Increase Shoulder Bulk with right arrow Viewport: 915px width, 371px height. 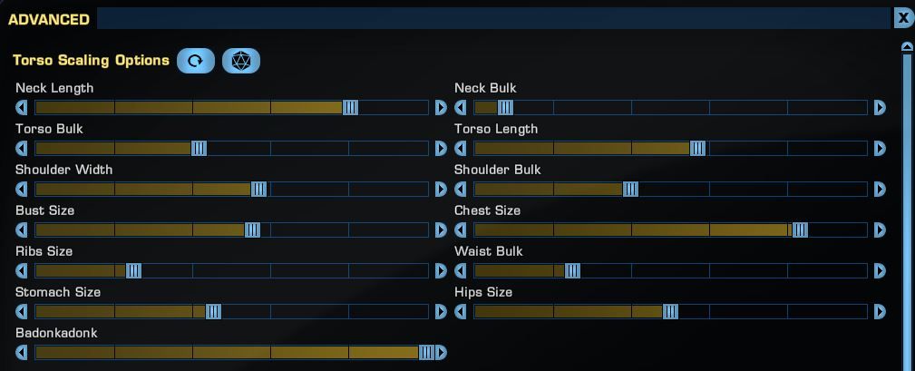tap(880, 189)
